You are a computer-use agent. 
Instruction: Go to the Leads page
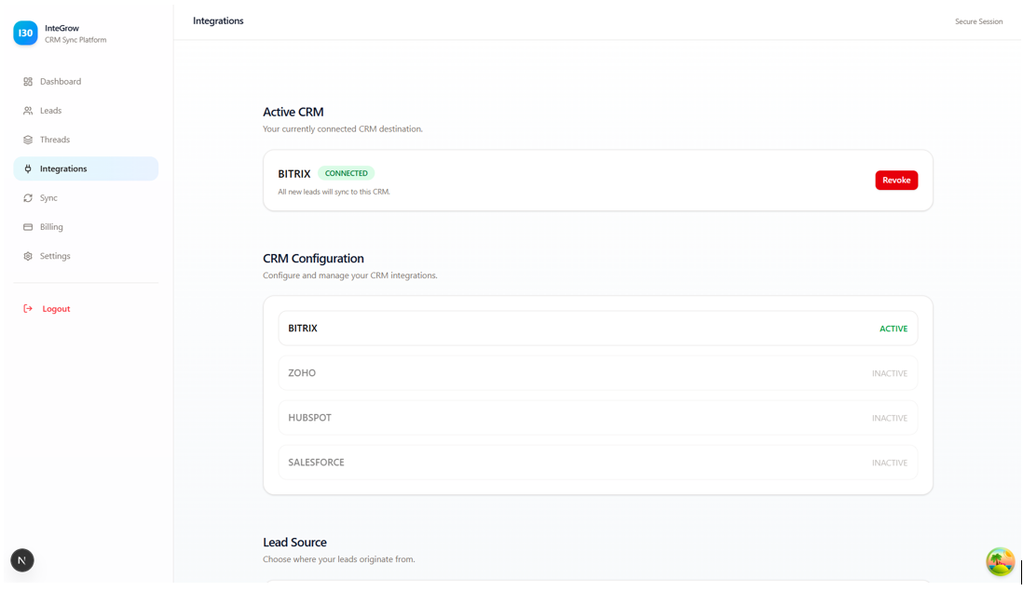86,111
